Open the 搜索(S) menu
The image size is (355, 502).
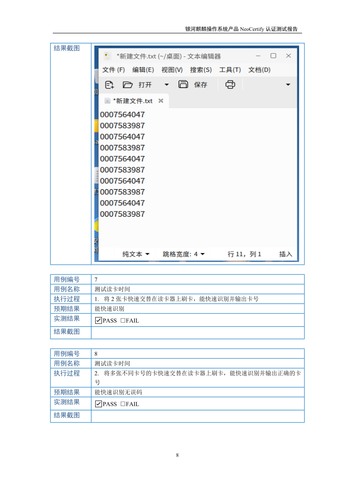[x=201, y=70]
